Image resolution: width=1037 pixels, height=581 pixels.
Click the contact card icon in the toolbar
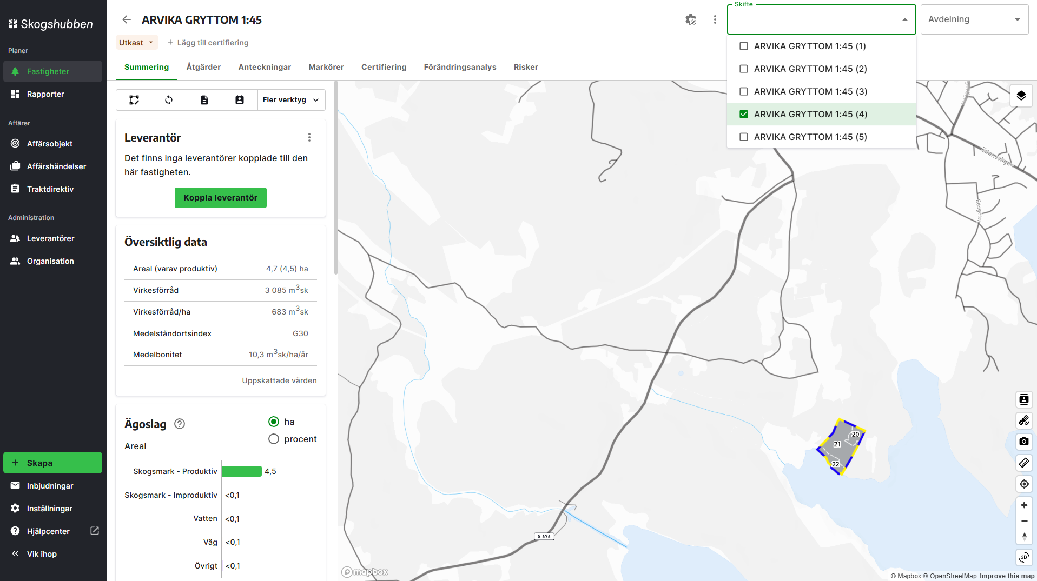[239, 100]
